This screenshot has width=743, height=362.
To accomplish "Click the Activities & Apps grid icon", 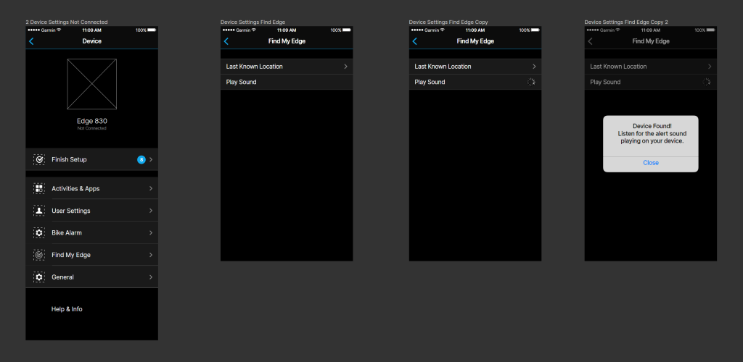I will 39,188.
